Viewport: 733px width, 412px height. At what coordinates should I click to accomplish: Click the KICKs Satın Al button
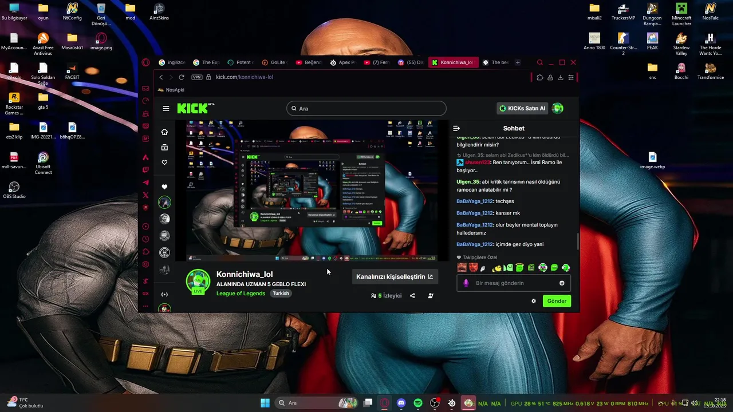pos(522,108)
